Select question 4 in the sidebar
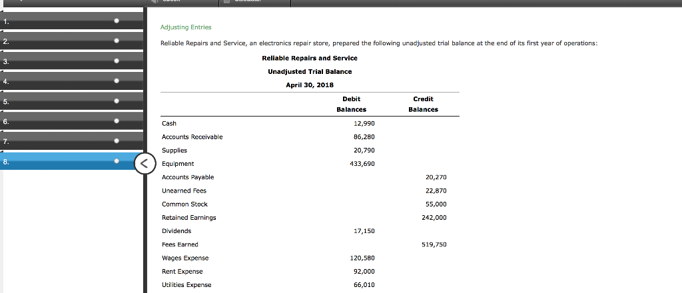The height and width of the screenshot is (293, 682). point(71,81)
